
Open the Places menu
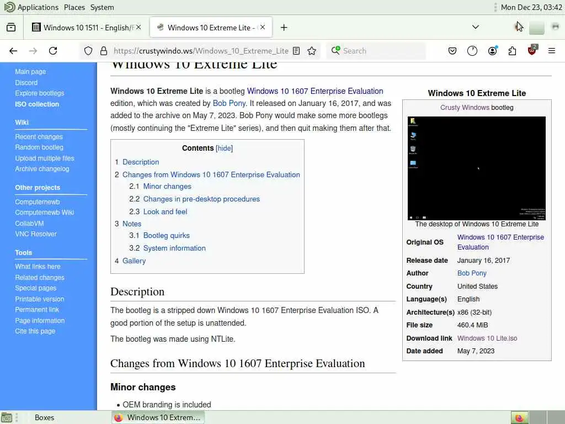pyautogui.click(x=74, y=7)
